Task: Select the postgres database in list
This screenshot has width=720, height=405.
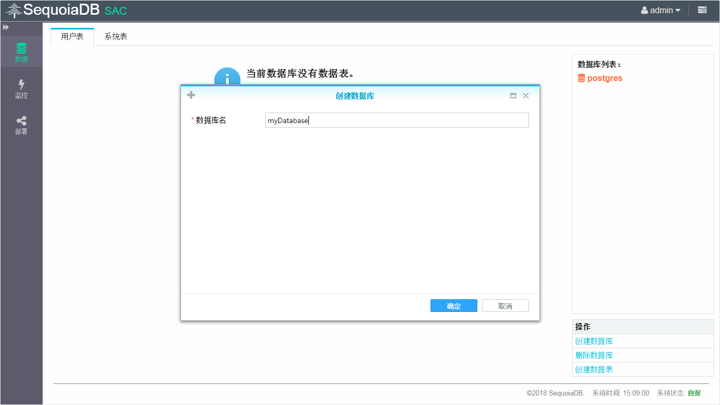Action: (605, 78)
